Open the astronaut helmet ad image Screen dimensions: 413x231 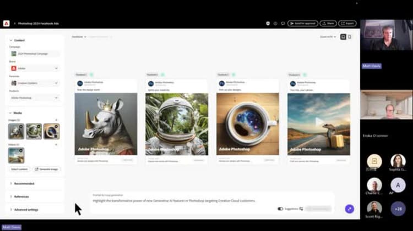coord(177,124)
